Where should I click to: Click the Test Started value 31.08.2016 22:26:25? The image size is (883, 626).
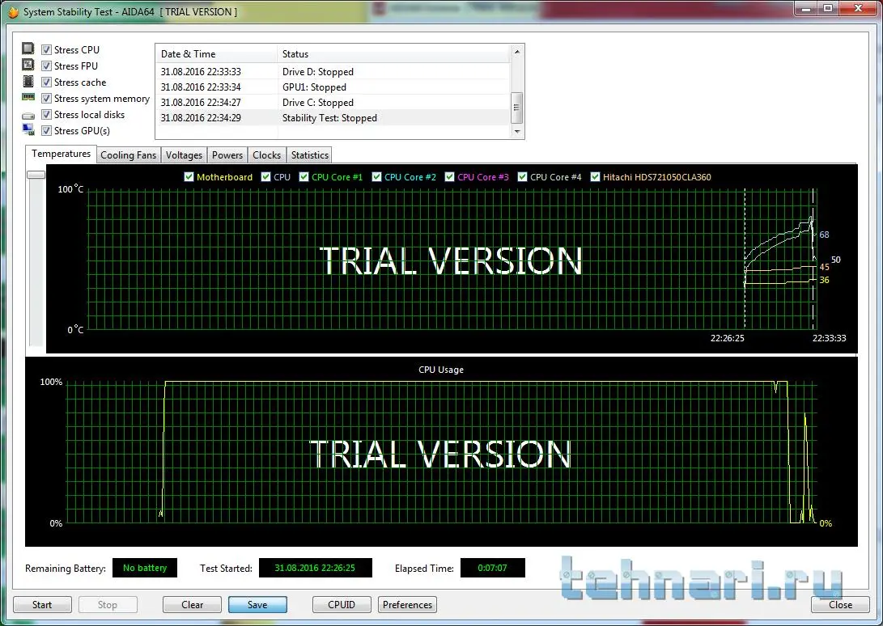(316, 568)
